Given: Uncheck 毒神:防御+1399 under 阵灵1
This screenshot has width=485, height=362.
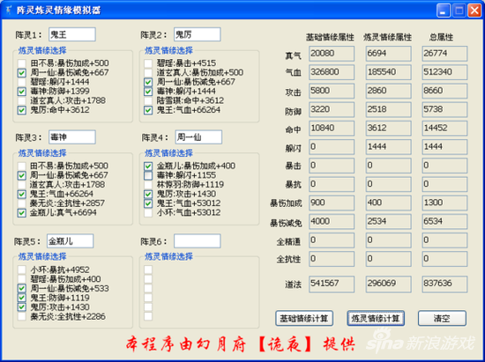Looking at the screenshot, I should pos(22,91).
